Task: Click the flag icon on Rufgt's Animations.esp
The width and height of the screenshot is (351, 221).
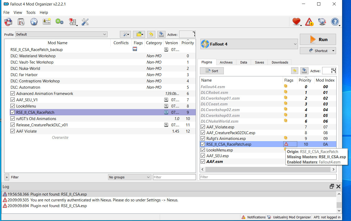Action: click(286, 138)
